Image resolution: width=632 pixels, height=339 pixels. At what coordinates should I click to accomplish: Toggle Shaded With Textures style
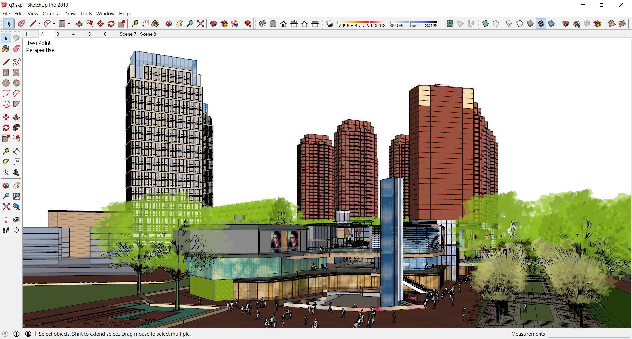pyautogui.click(x=541, y=24)
